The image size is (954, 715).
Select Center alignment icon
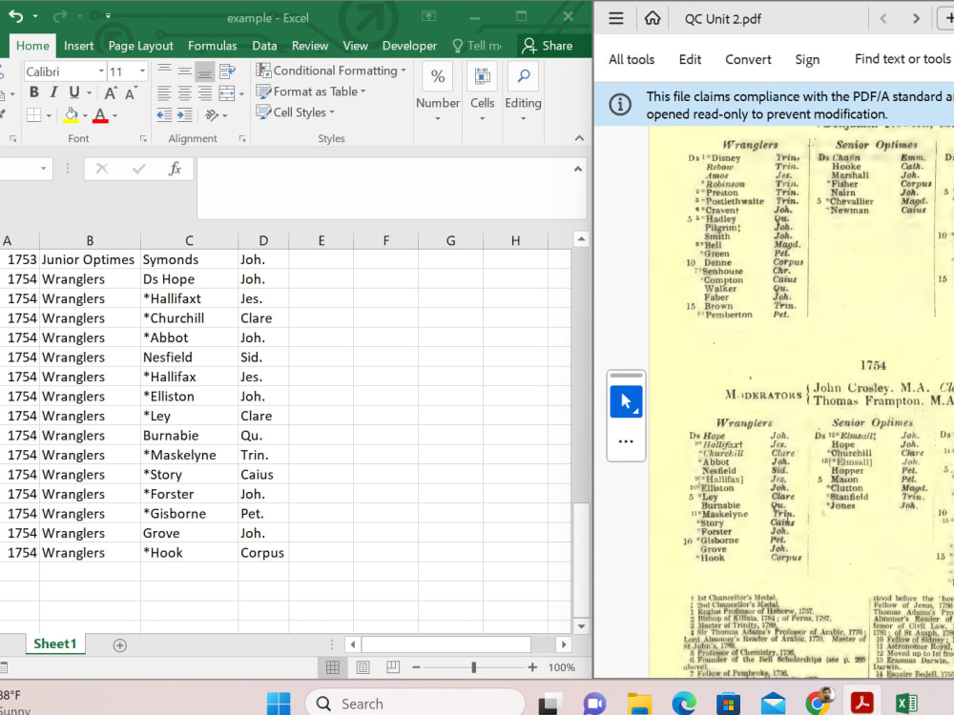coord(184,93)
